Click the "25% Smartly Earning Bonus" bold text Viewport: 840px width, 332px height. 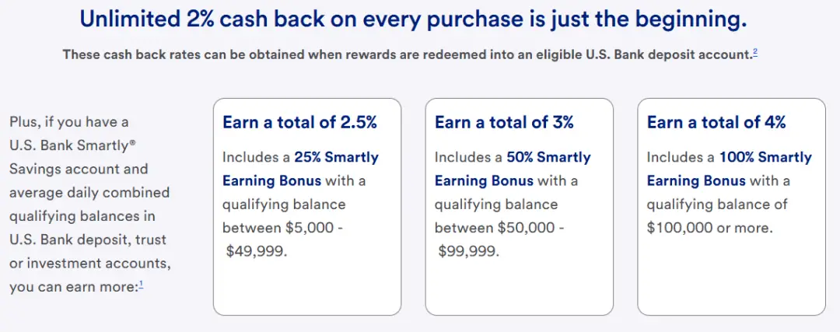[336, 157]
